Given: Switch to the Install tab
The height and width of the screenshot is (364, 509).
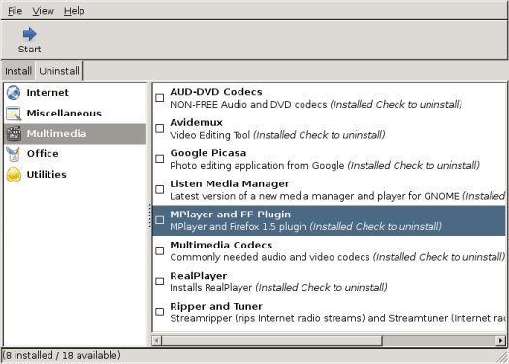Looking at the screenshot, I should coord(18,71).
